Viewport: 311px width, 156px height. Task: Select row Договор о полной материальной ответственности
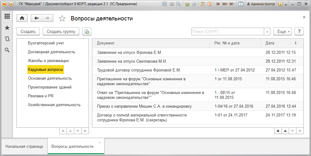[x=198, y=117]
